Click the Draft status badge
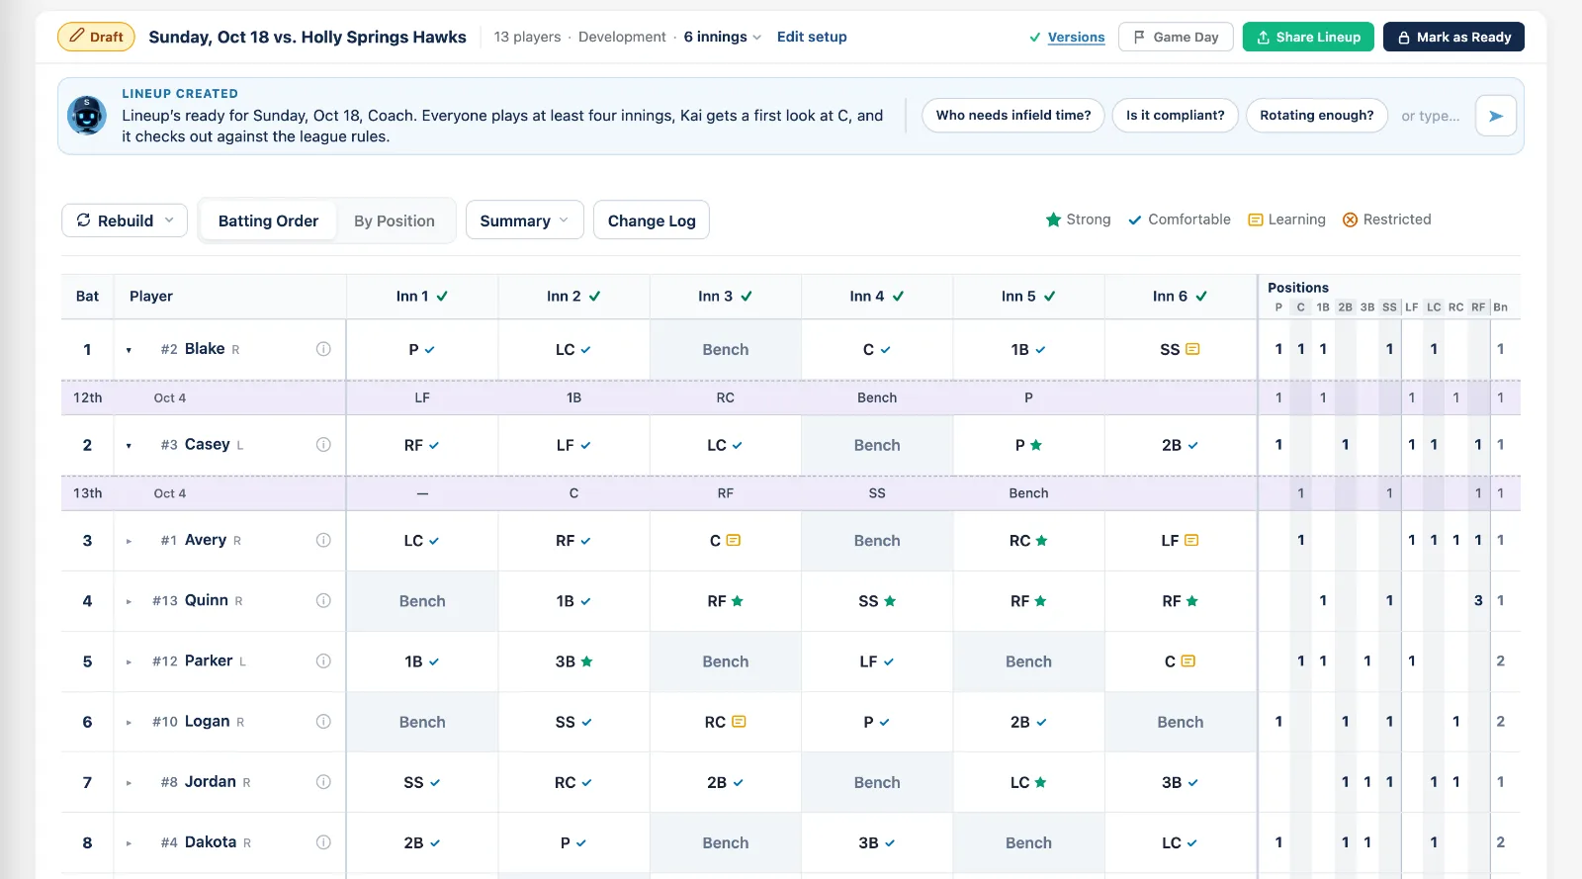The height and width of the screenshot is (879, 1582). tap(97, 37)
